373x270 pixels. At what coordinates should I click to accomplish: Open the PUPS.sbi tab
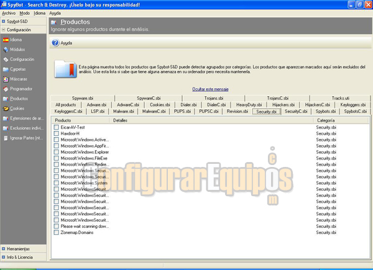(182, 111)
